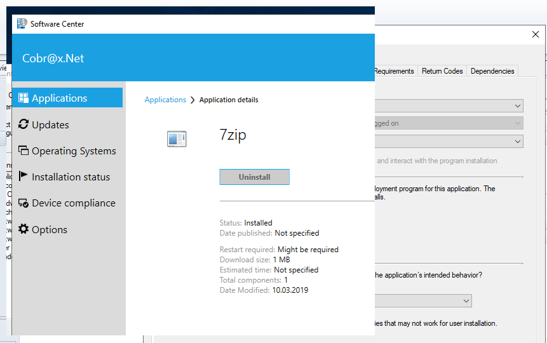This screenshot has width=547, height=343.
Task: Click the 'Installed' status value
Action: click(258, 222)
